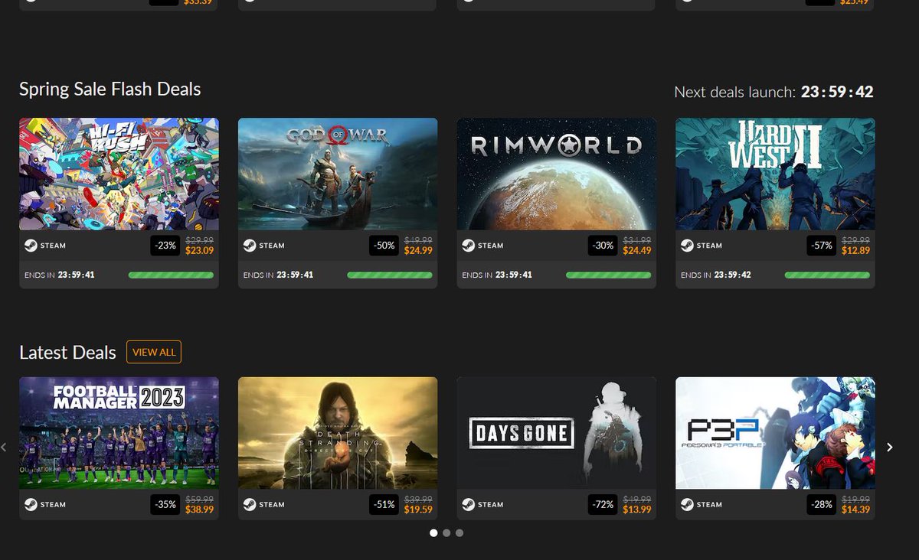Screen dimensions: 919x560
Task: Click the -72% discount badge
Action: click(603, 504)
